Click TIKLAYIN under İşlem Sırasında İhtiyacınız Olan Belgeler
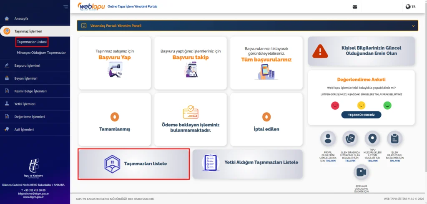This screenshot has width=427, height=204. (x=350, y=161)
